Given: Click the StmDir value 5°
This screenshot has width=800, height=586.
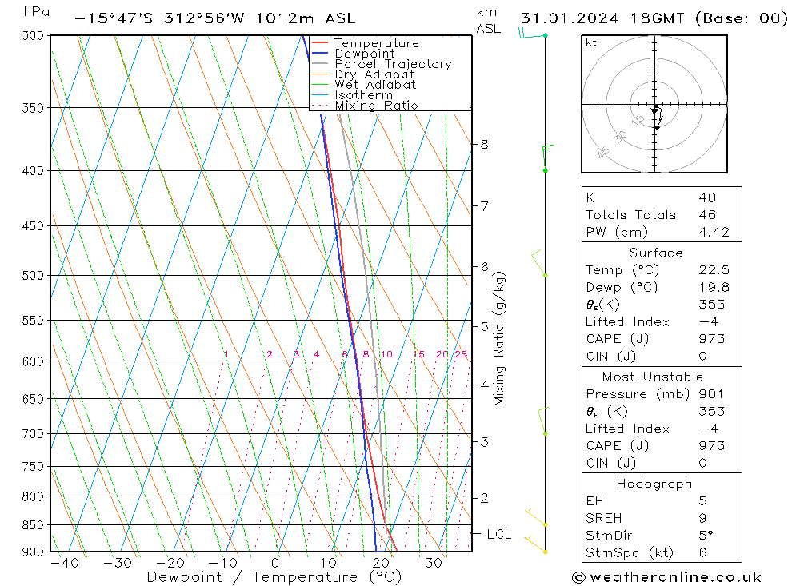Looking at the screenshot, I should (706, 536).
